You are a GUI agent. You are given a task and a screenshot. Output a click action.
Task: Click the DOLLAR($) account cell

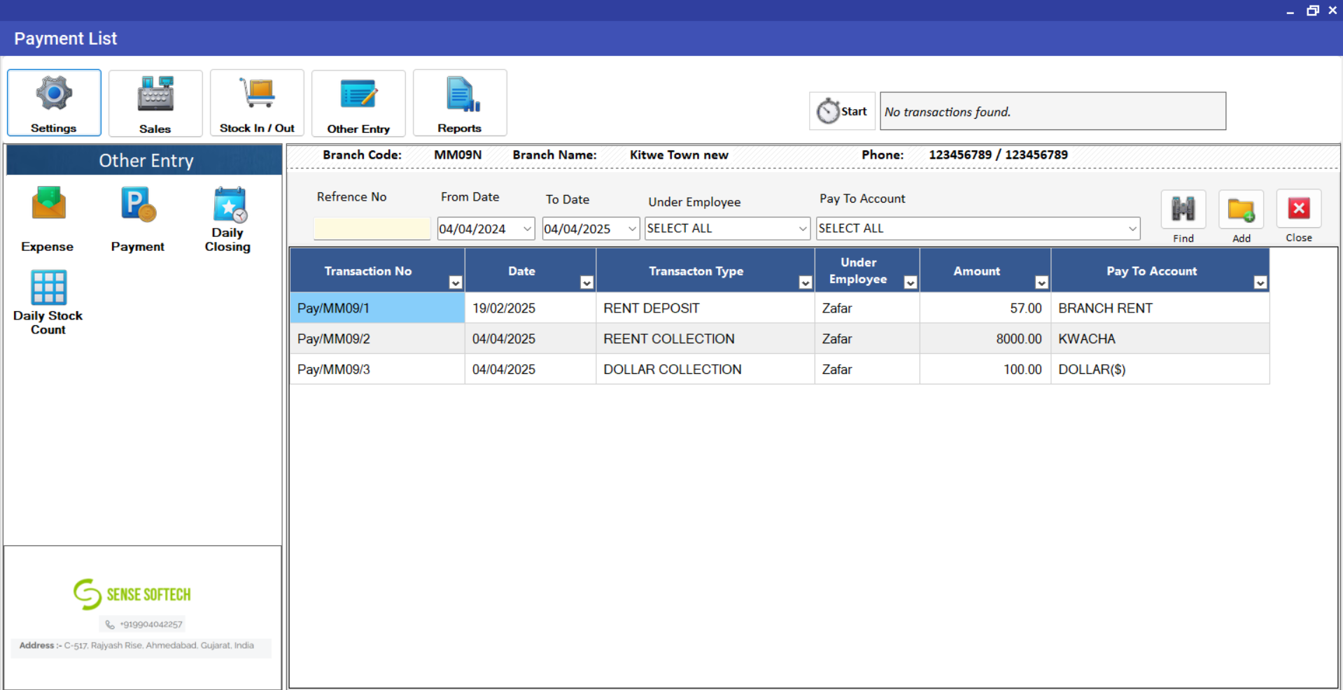coord(1160,370)
